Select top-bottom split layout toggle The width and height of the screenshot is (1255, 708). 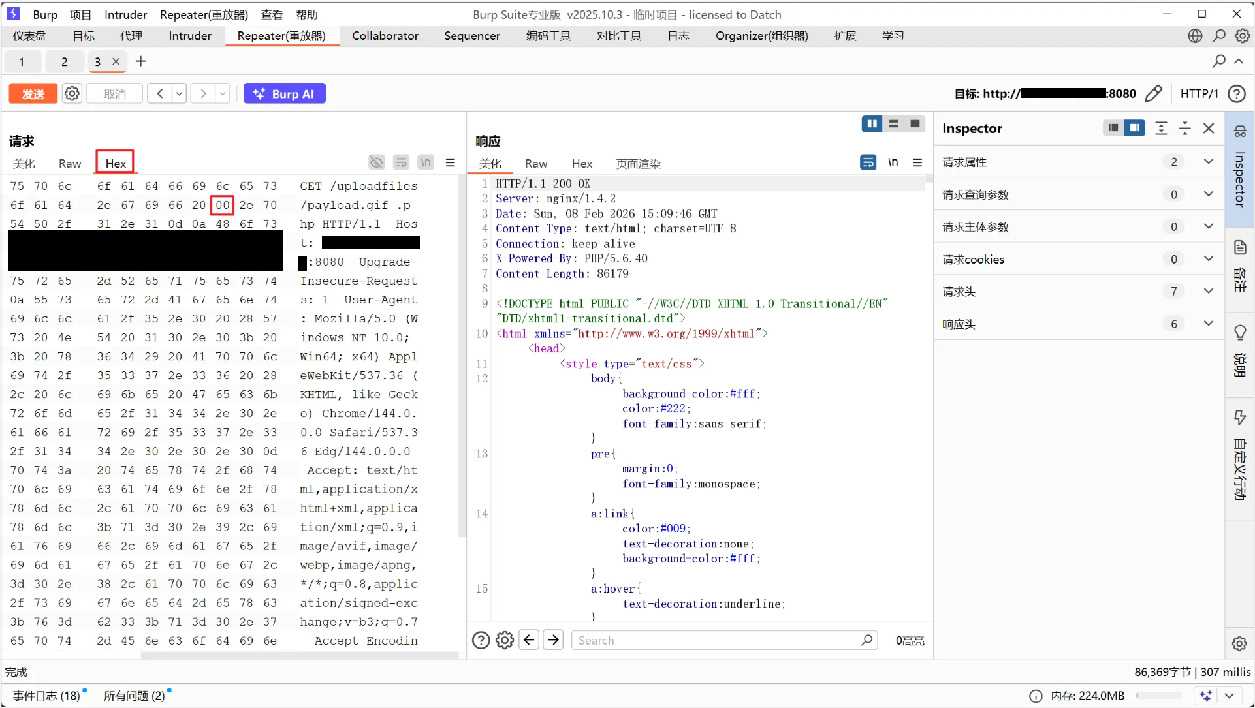coord(893,124)
